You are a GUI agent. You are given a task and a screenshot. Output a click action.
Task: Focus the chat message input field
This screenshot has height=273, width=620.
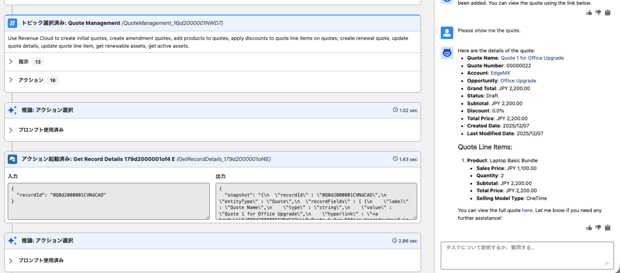pyautogui.click(x=522, y=253)
